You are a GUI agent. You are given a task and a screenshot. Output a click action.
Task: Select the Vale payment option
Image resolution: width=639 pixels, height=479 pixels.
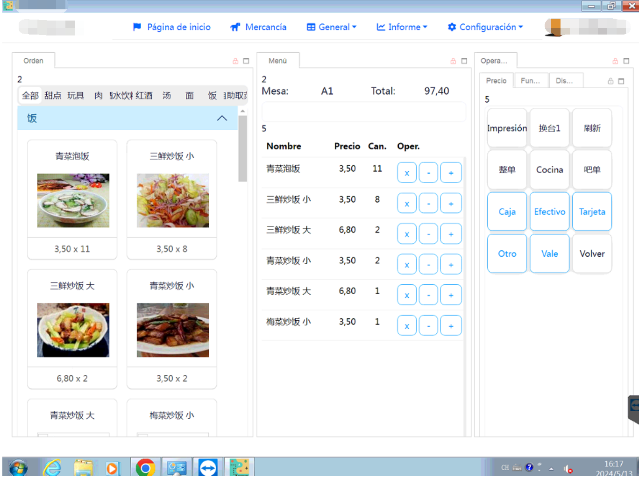tap(550, 254)
